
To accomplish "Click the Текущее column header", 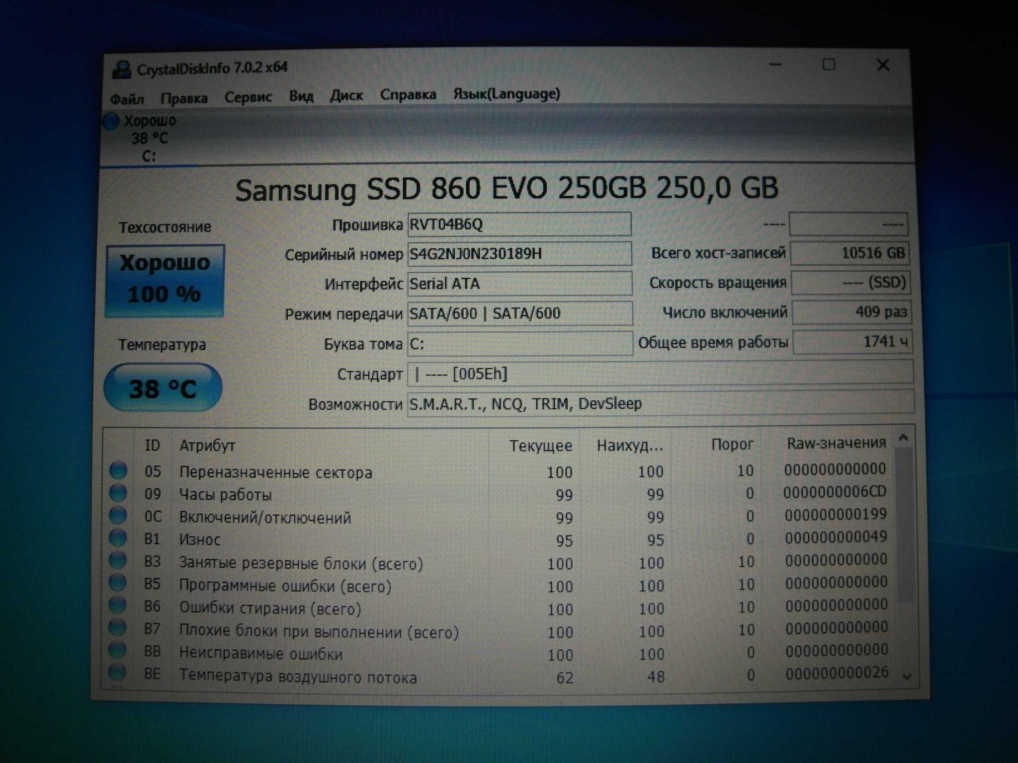I will click(x=541, y=446).
